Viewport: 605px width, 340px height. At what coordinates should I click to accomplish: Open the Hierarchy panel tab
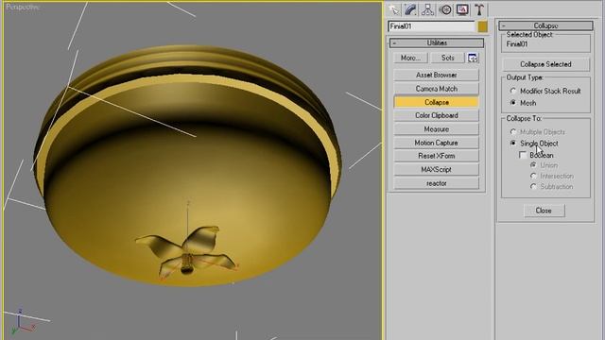click(427, 9)
